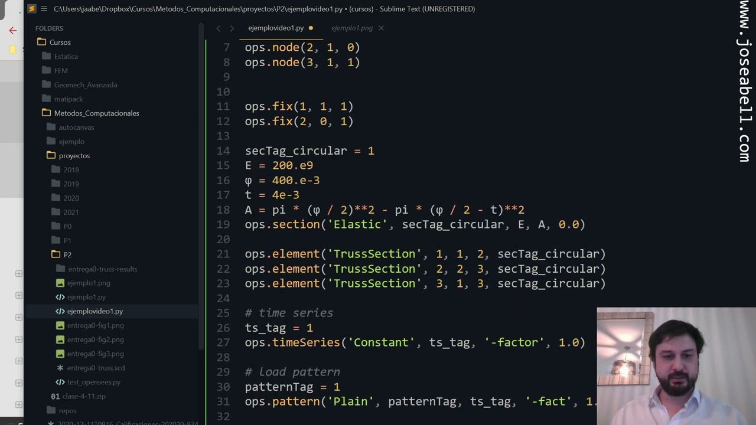Close the ejemplo1.png tab
This screenshot has width=756, height=425.
coord(381,28)
